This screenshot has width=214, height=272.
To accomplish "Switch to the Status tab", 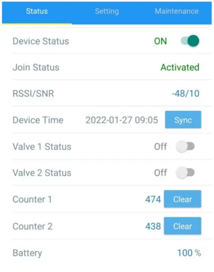I will tap(37, 11).
